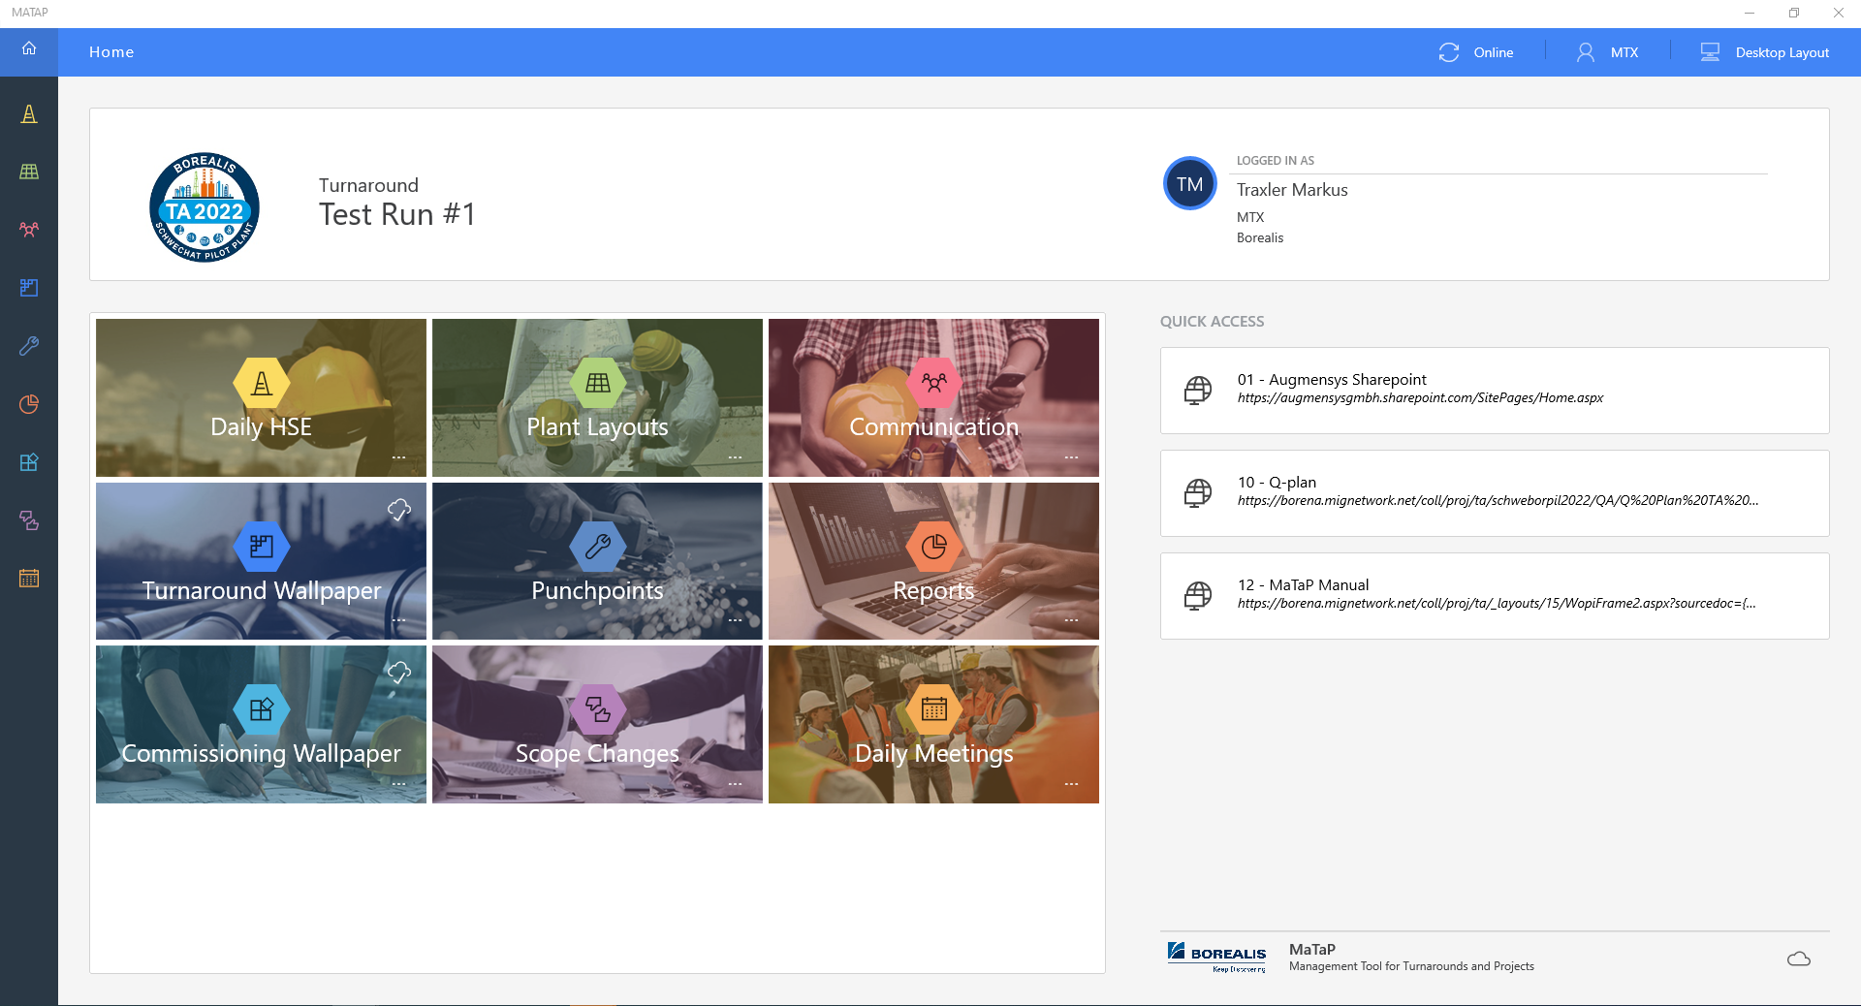
Task: Click the cloud icon beside MaTaP footer
Action: click(1798, 959)
